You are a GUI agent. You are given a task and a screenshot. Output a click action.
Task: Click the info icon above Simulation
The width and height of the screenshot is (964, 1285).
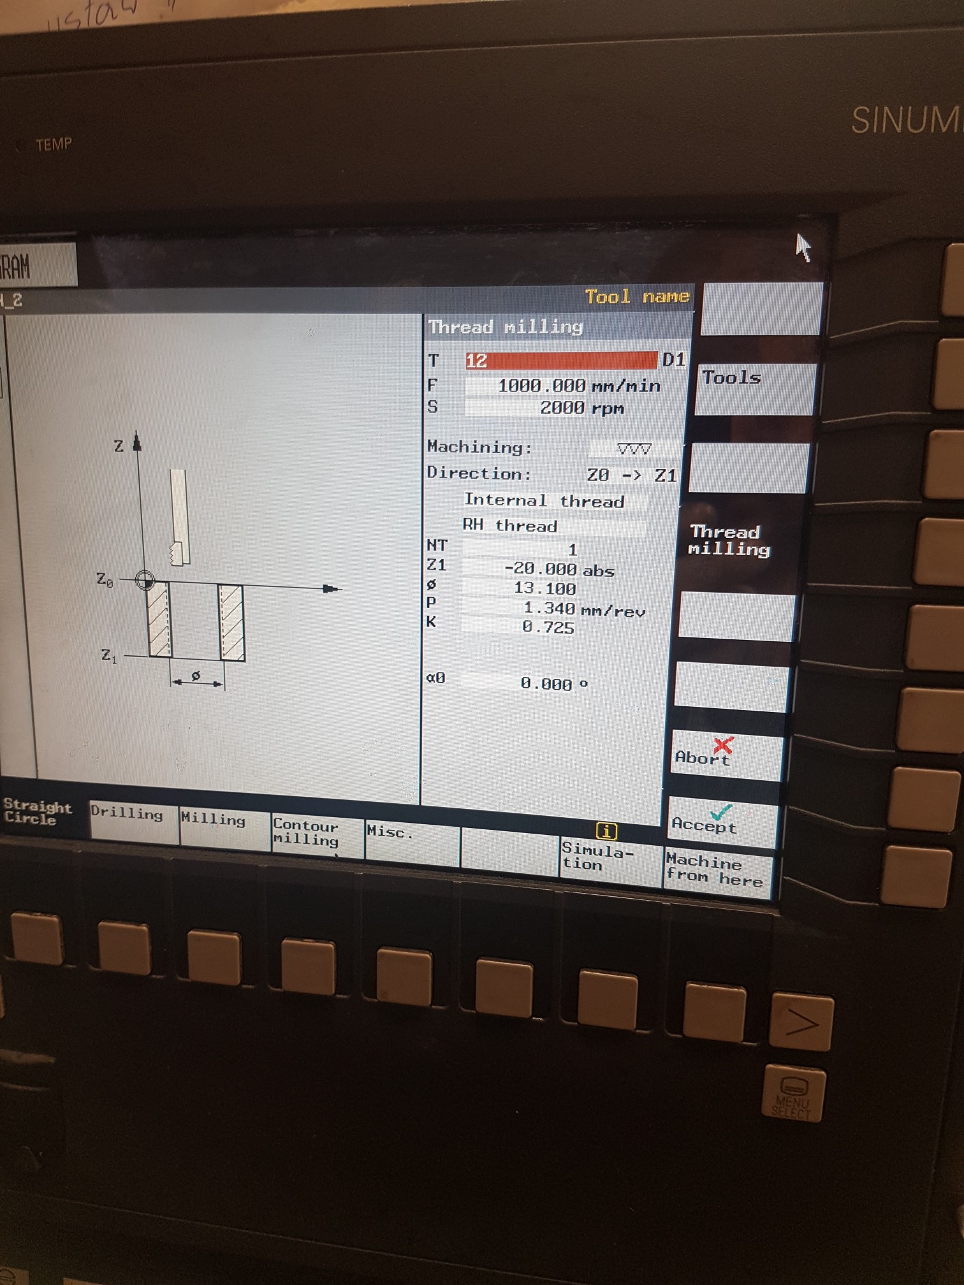pos(606,831)
